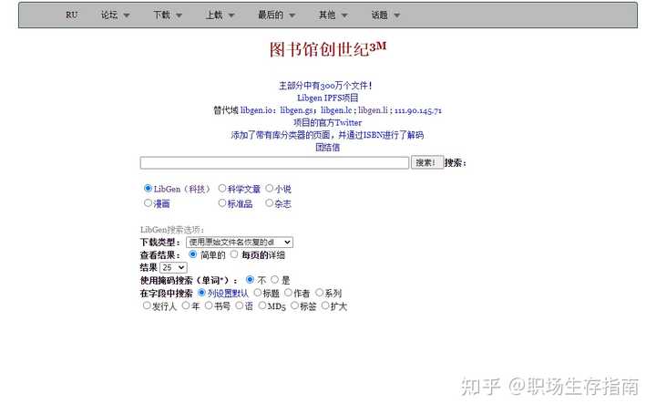Select the 列设置默认 field radio
656x414 pixels.
pos(201,292)
